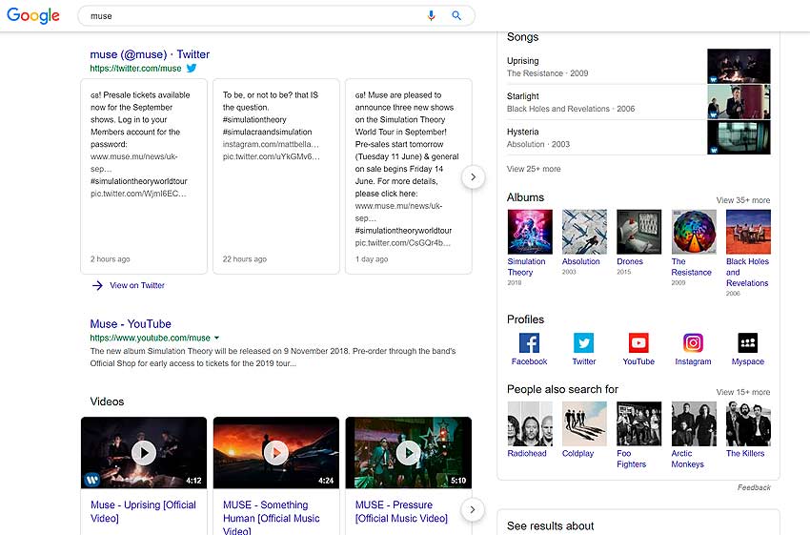Open Muse - Uprising [Official Video] title link
The width and height of the screenshot is (810, 535).
pyautogui.click(x=143, y=511)
